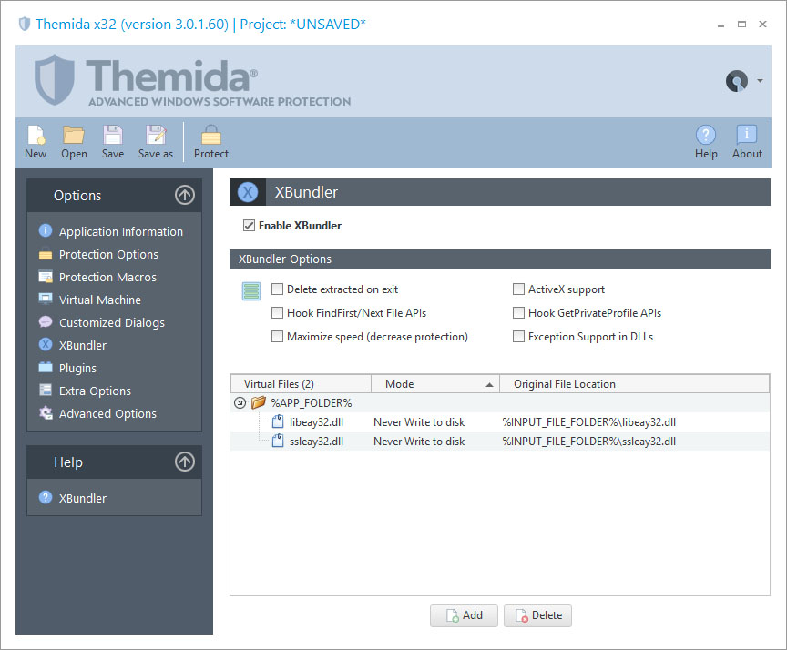787x650 pixels.
Task: Open the Plugins section
Action: [77, 368]
